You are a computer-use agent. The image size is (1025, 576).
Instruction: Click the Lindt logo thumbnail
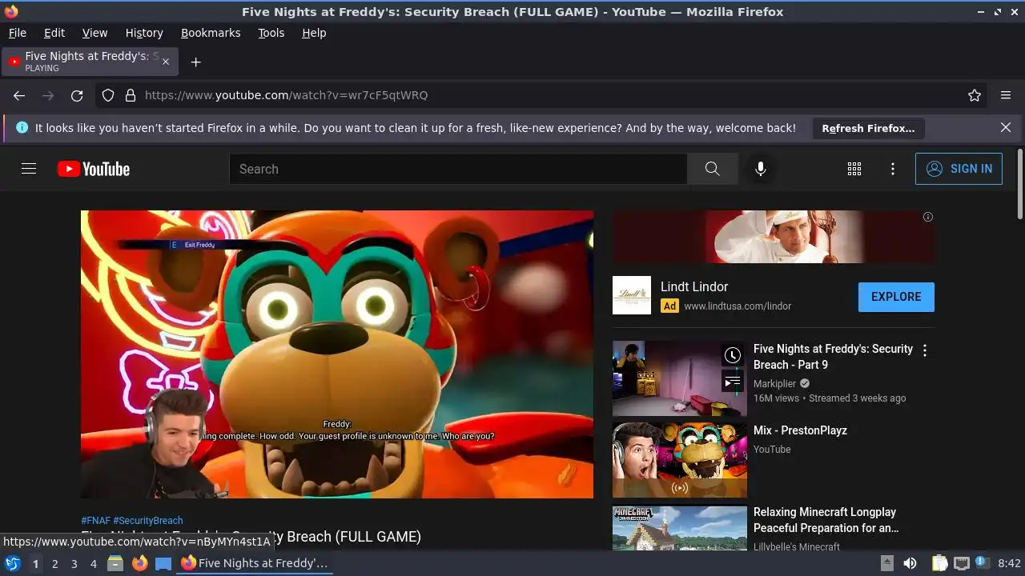pos(632,296)
